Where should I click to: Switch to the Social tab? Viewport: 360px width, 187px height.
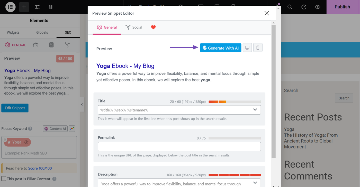(x=134, y=27)
